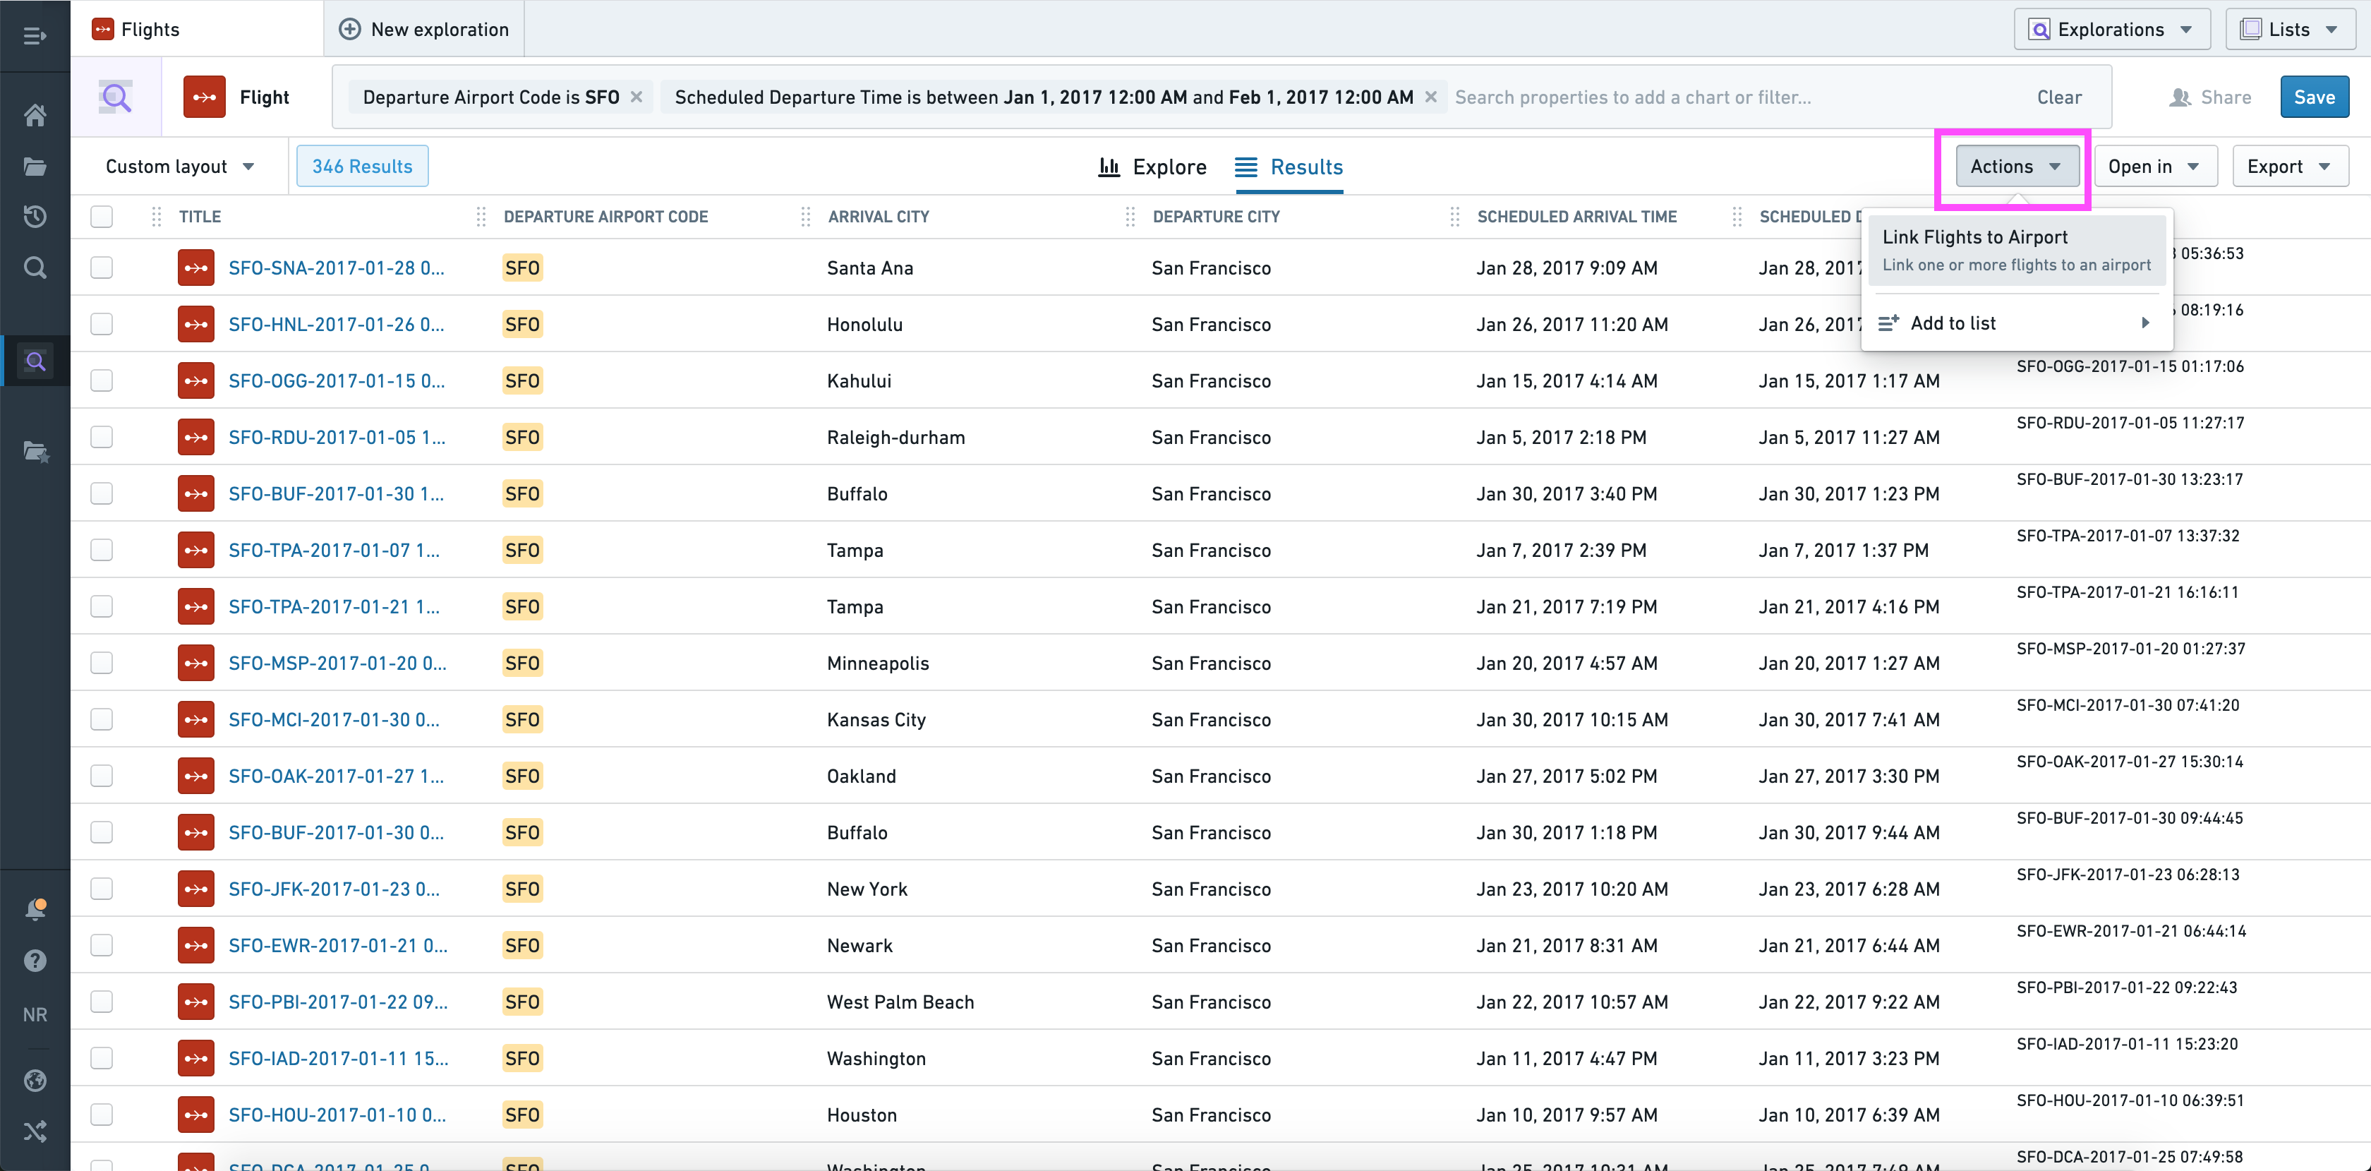This screenshot has width=2371, height=1171.
Task: Clear all filters
Action: 2059,97
